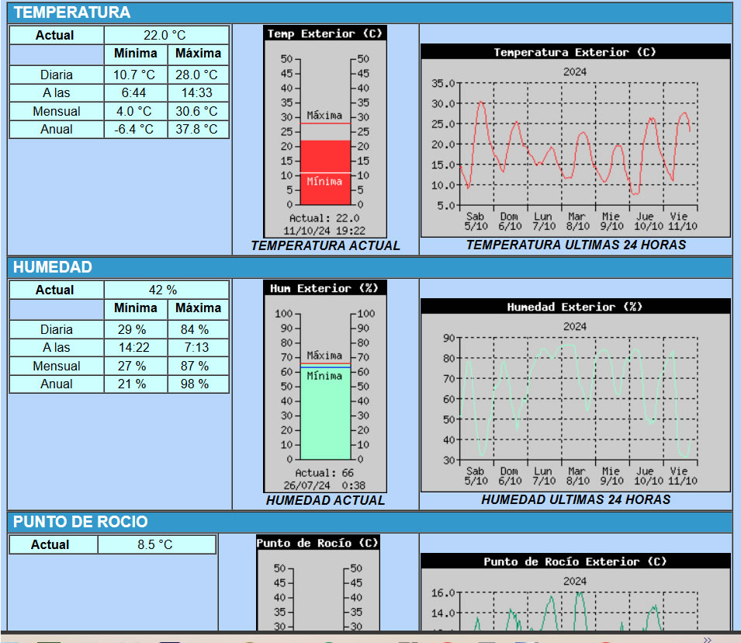Click the Máxima column header in the temperature table
This screenshot has height=643, width=741.
click(198, 53)
